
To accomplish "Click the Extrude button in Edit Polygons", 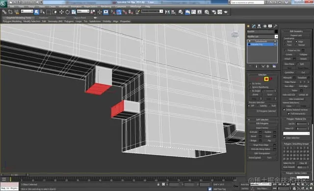I will tap(253, 132).
